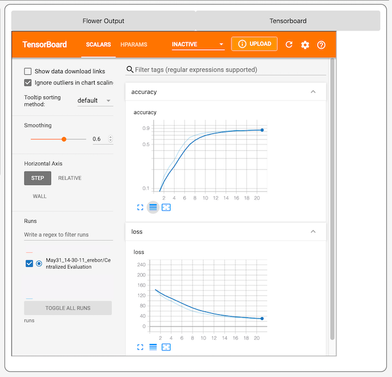The height and width of the screenshot is (377, 392).
Task: Click the TensorBoard logo title
Action: click(45, 45)
